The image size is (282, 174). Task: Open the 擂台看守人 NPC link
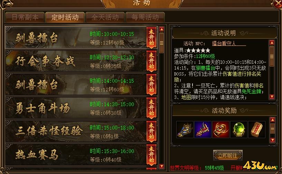224,44
